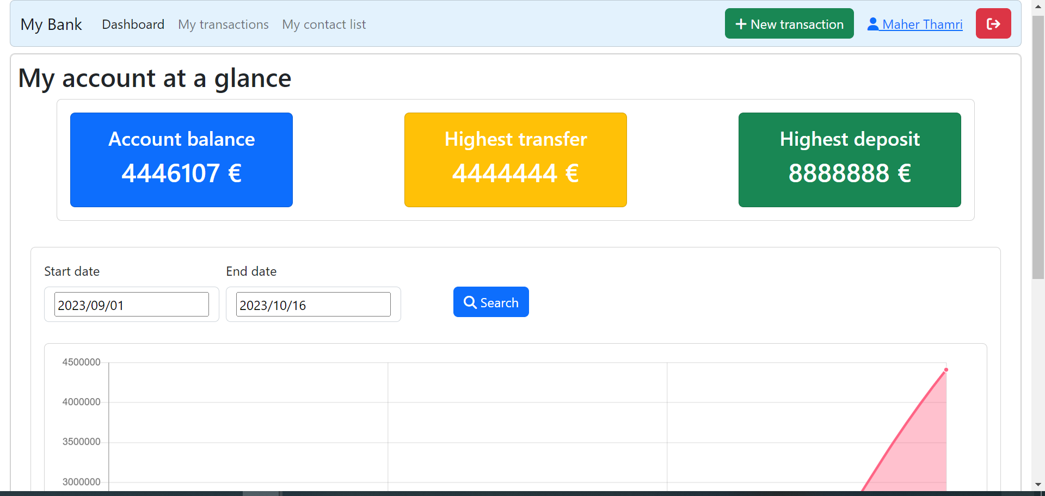Focus the End date input field

313,305
